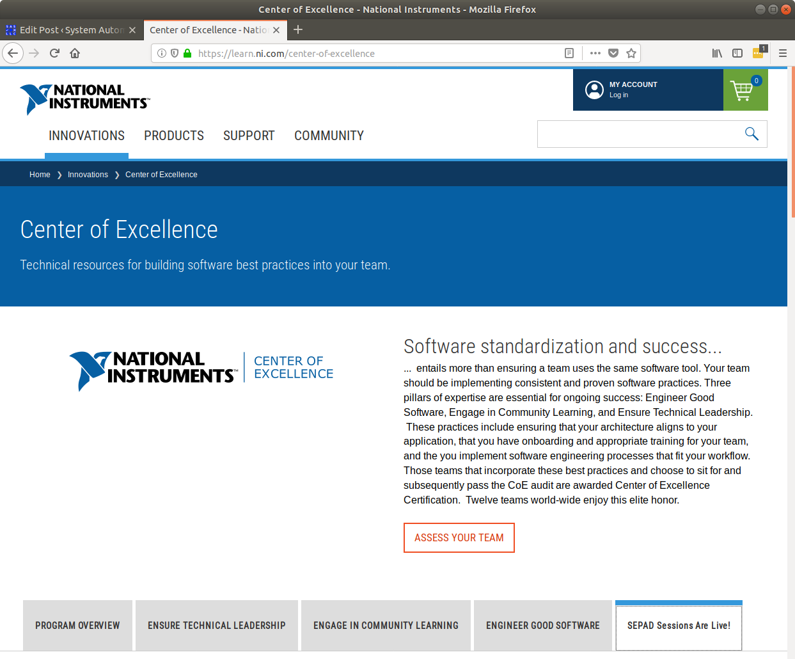Click Center of Excellence breadcrumb item
This screenshot has height=659, width=795.
(161, 175)
